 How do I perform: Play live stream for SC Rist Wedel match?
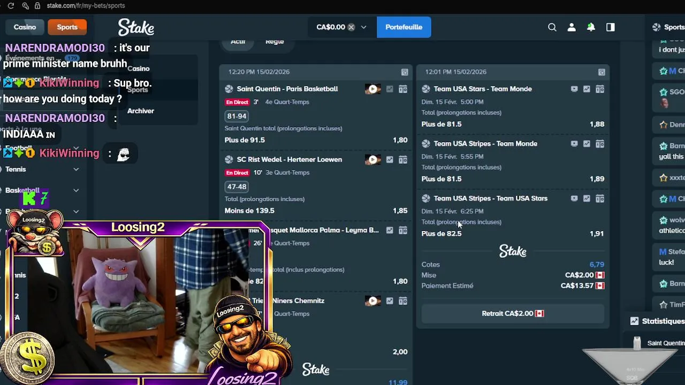click(x=373, y=160)
